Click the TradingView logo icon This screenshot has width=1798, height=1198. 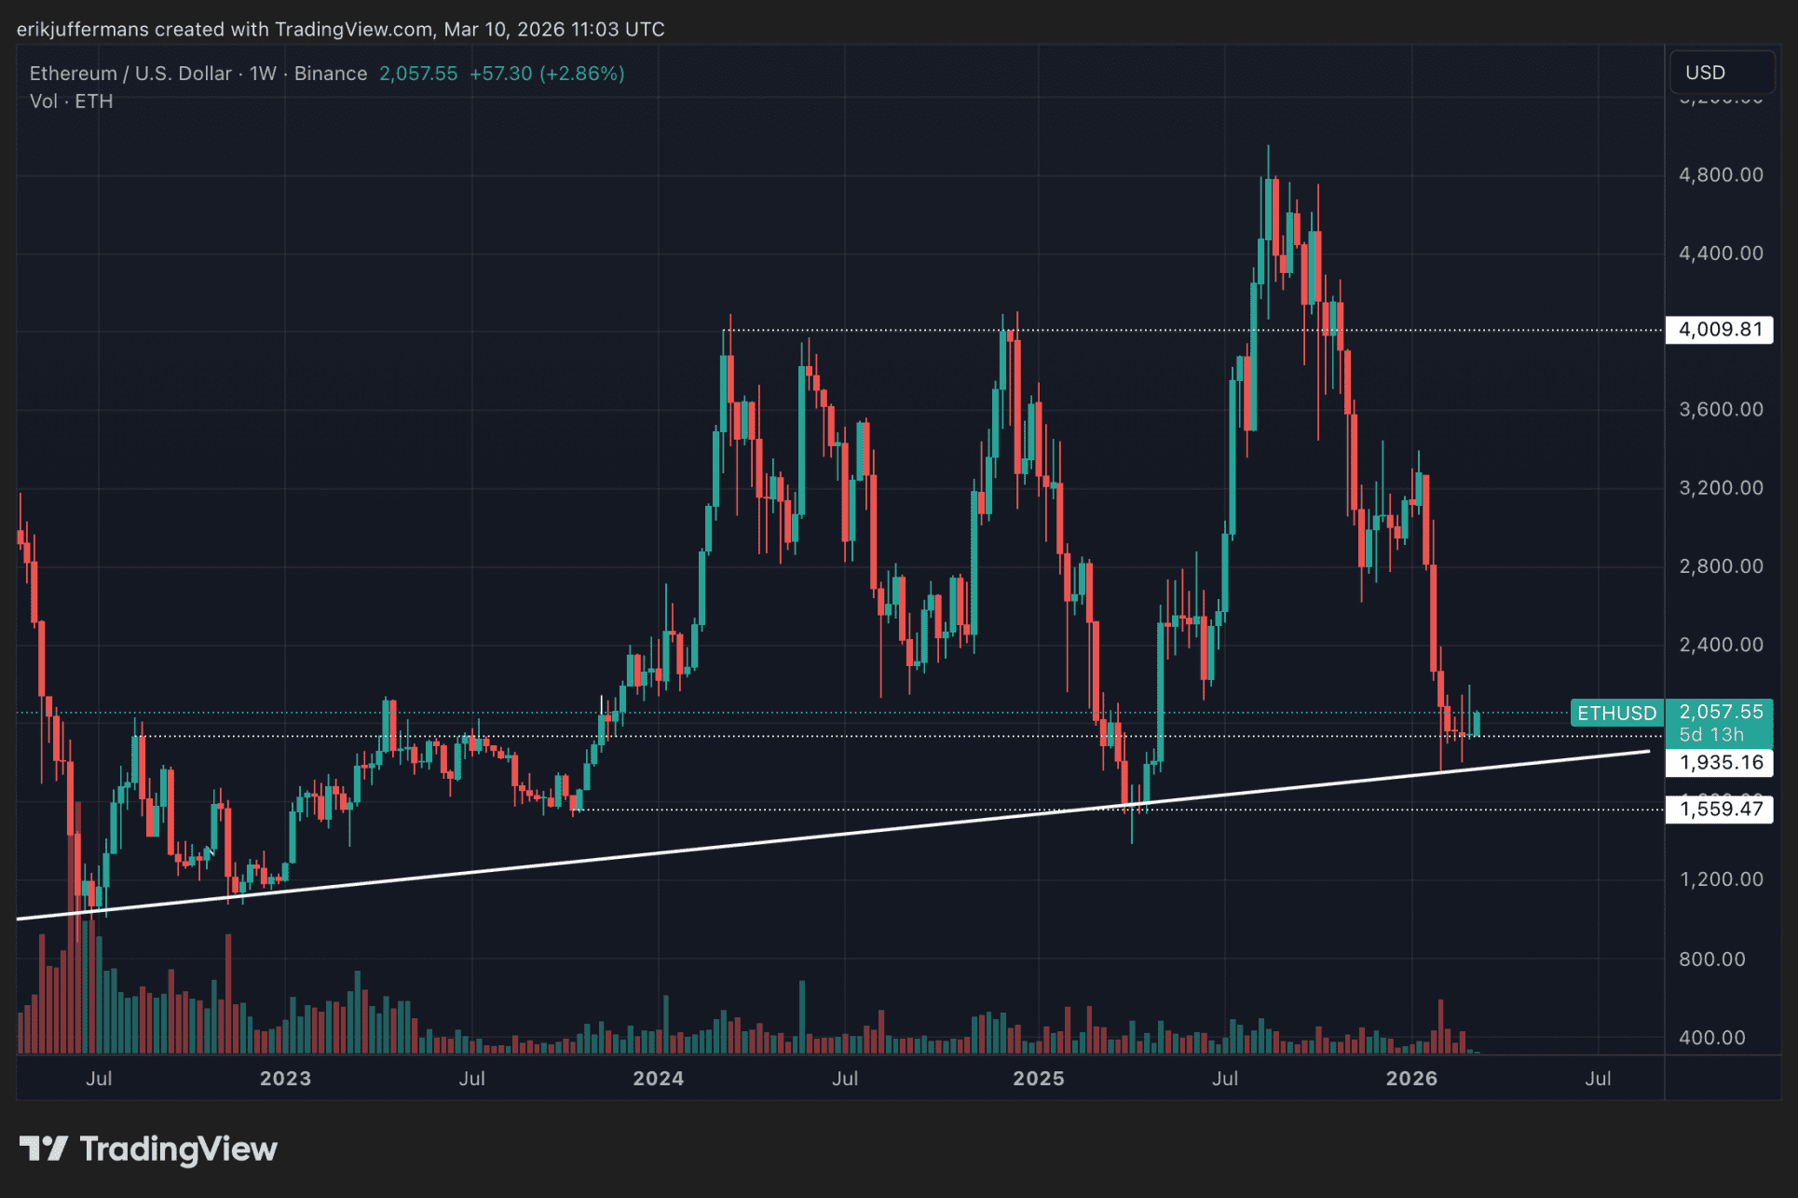pyautogui.click(x=43, y=1149)
